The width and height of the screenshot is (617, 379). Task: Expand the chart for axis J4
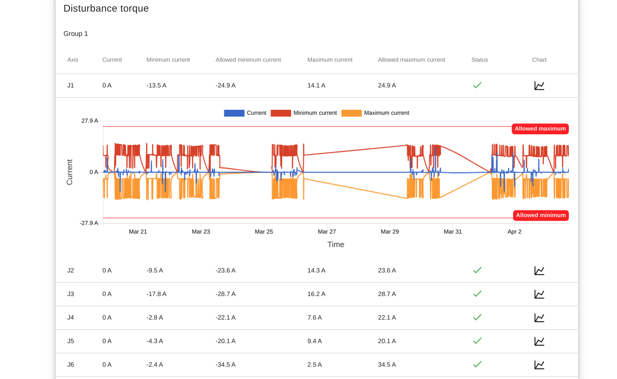point(539,318)
